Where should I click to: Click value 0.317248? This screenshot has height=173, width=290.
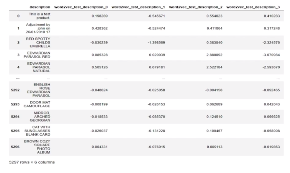(x=272, y=28)
